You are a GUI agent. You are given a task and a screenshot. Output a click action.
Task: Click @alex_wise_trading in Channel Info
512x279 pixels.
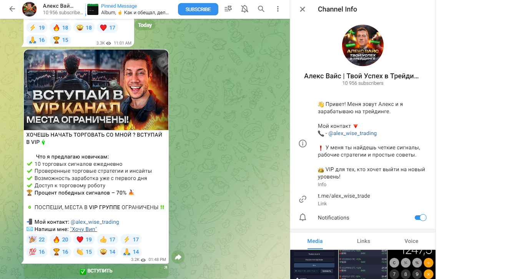(352, 133)
